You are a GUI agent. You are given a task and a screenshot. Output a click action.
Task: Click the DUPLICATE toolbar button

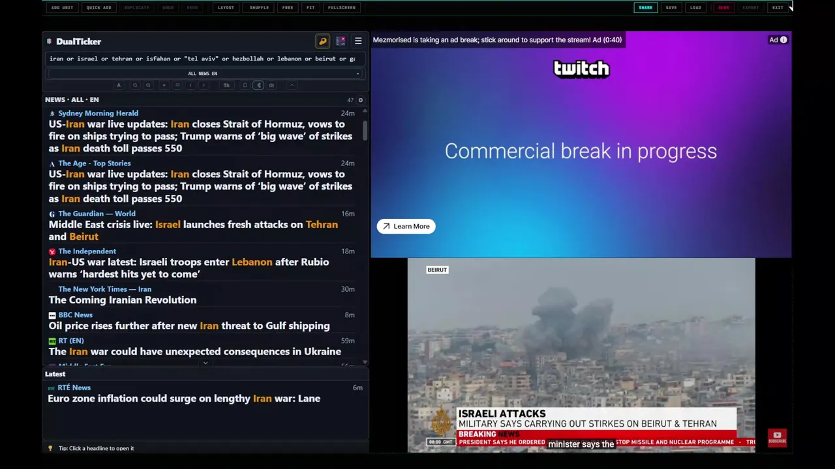136,8
